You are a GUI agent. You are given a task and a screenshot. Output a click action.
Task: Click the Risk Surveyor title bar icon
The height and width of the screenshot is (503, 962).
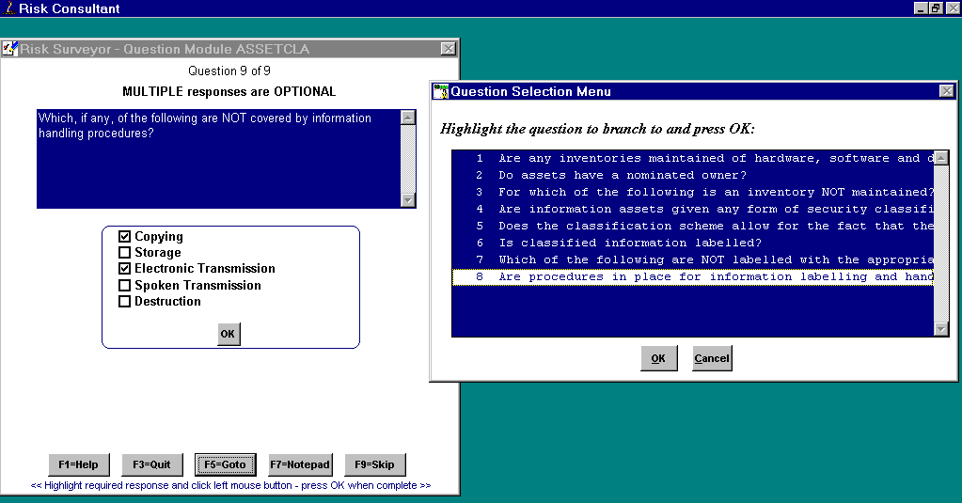click(9, 49)
